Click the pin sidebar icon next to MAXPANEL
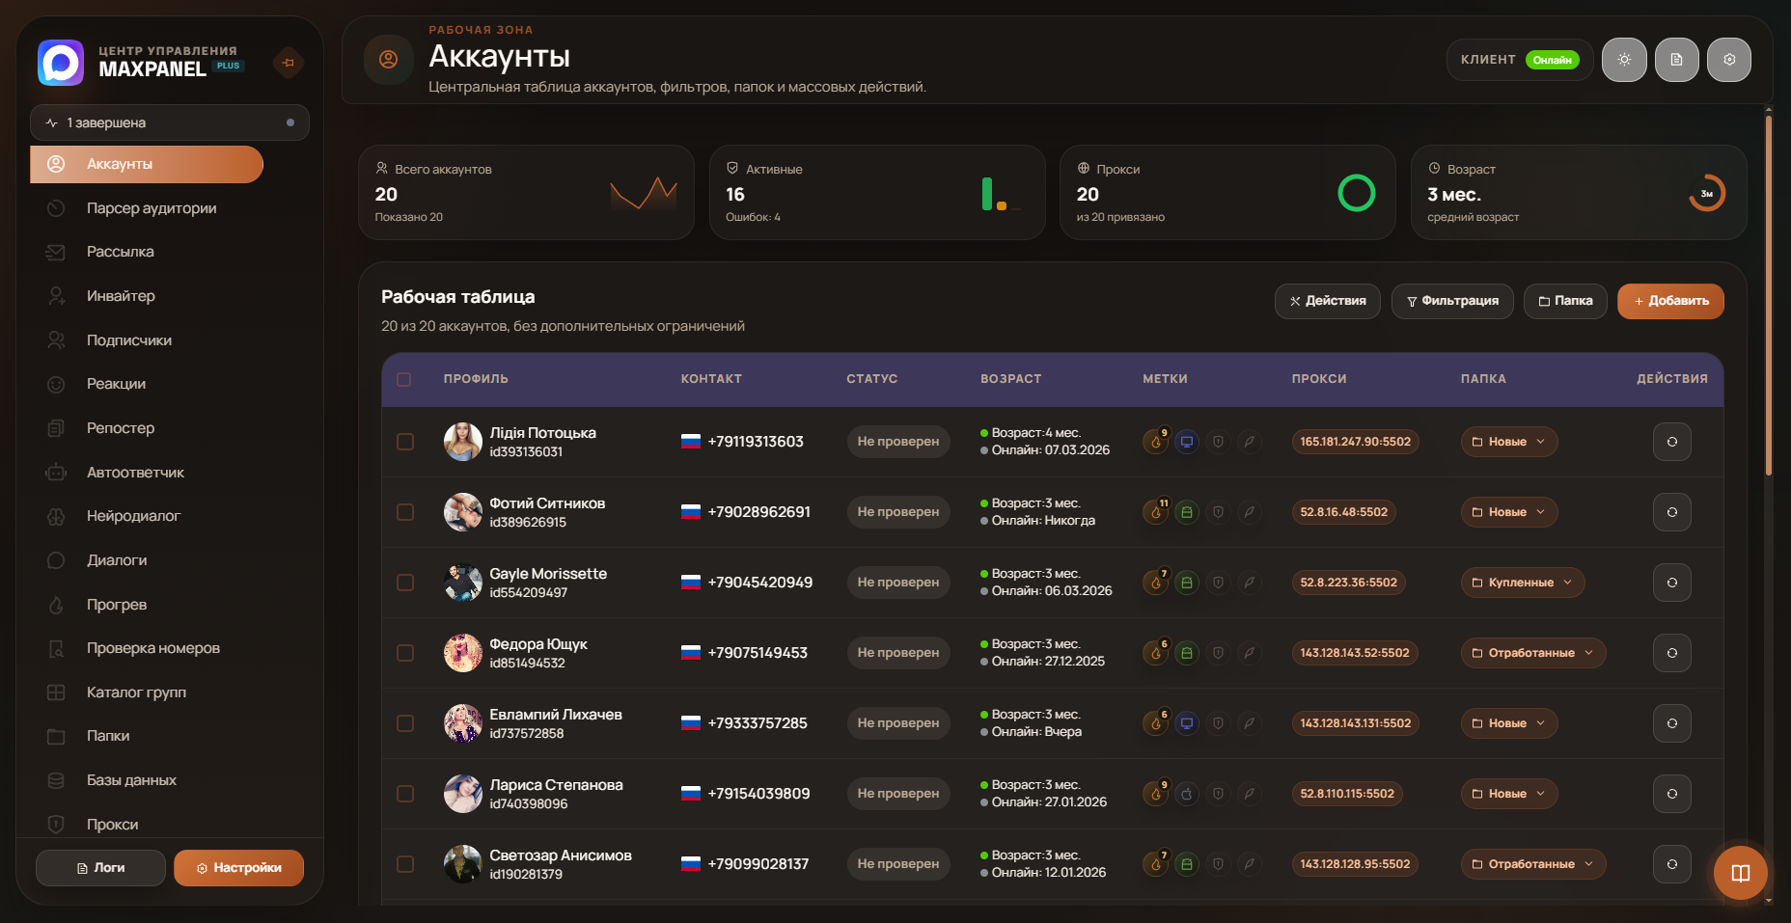This screenshot has height=923, width=1791. 288,63
